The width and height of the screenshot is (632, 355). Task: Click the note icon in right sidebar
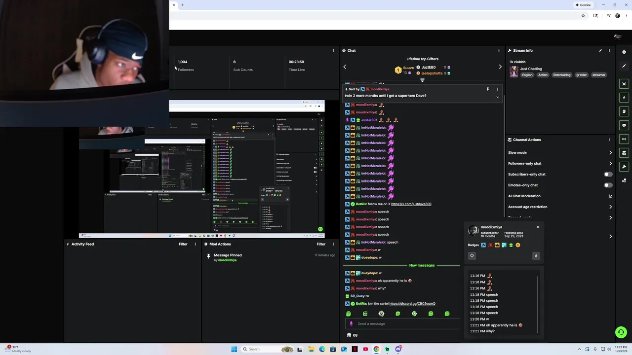tap(624, 111)
